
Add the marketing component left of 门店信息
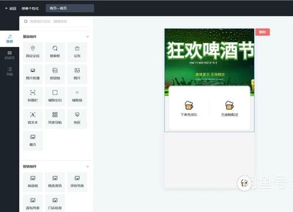(33, 203)
